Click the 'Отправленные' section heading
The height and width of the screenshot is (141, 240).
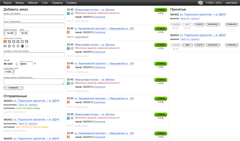point(15,96)
